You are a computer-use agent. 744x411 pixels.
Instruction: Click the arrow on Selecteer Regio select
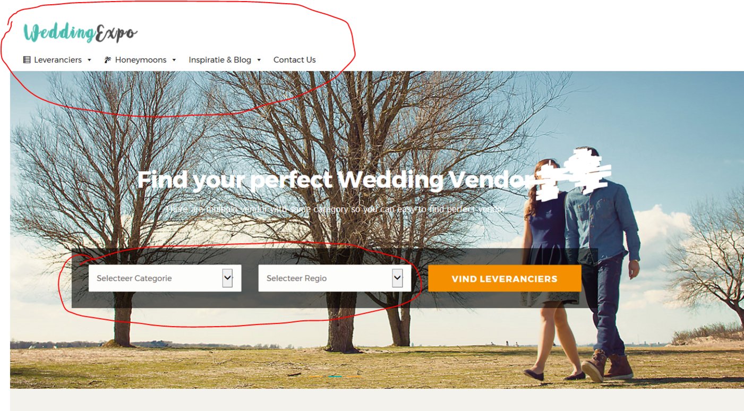(397, 278)
